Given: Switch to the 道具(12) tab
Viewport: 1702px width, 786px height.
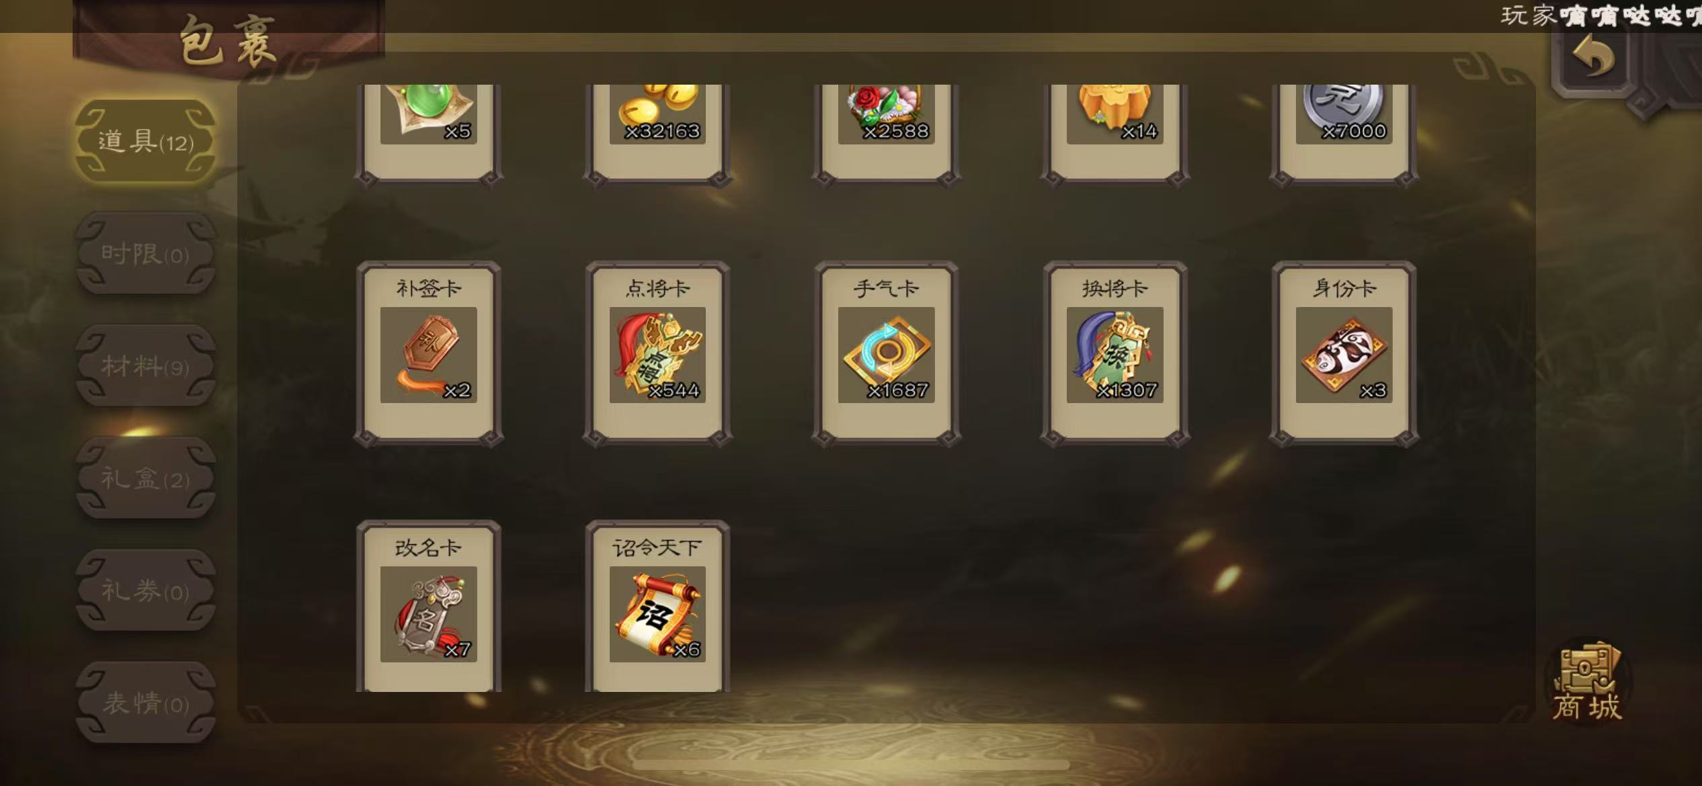Looking at the screenshot, I should click(x=145, y=141).
